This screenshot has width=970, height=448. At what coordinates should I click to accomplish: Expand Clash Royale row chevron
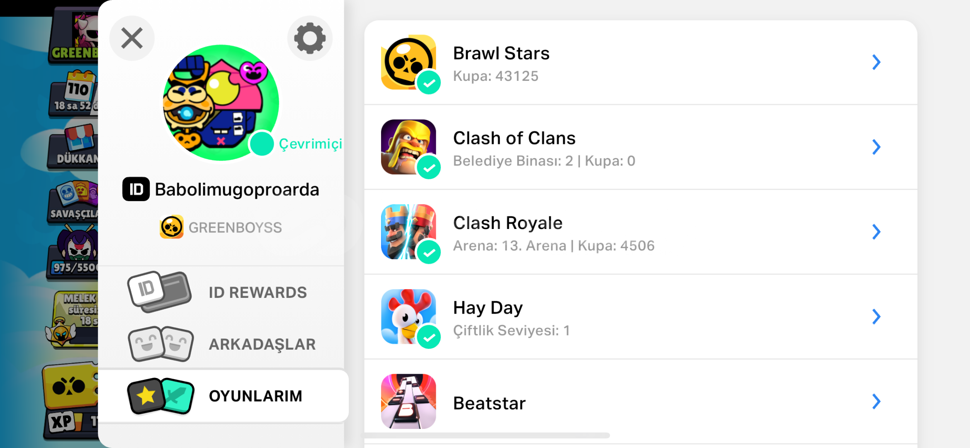tap(876, 231)
